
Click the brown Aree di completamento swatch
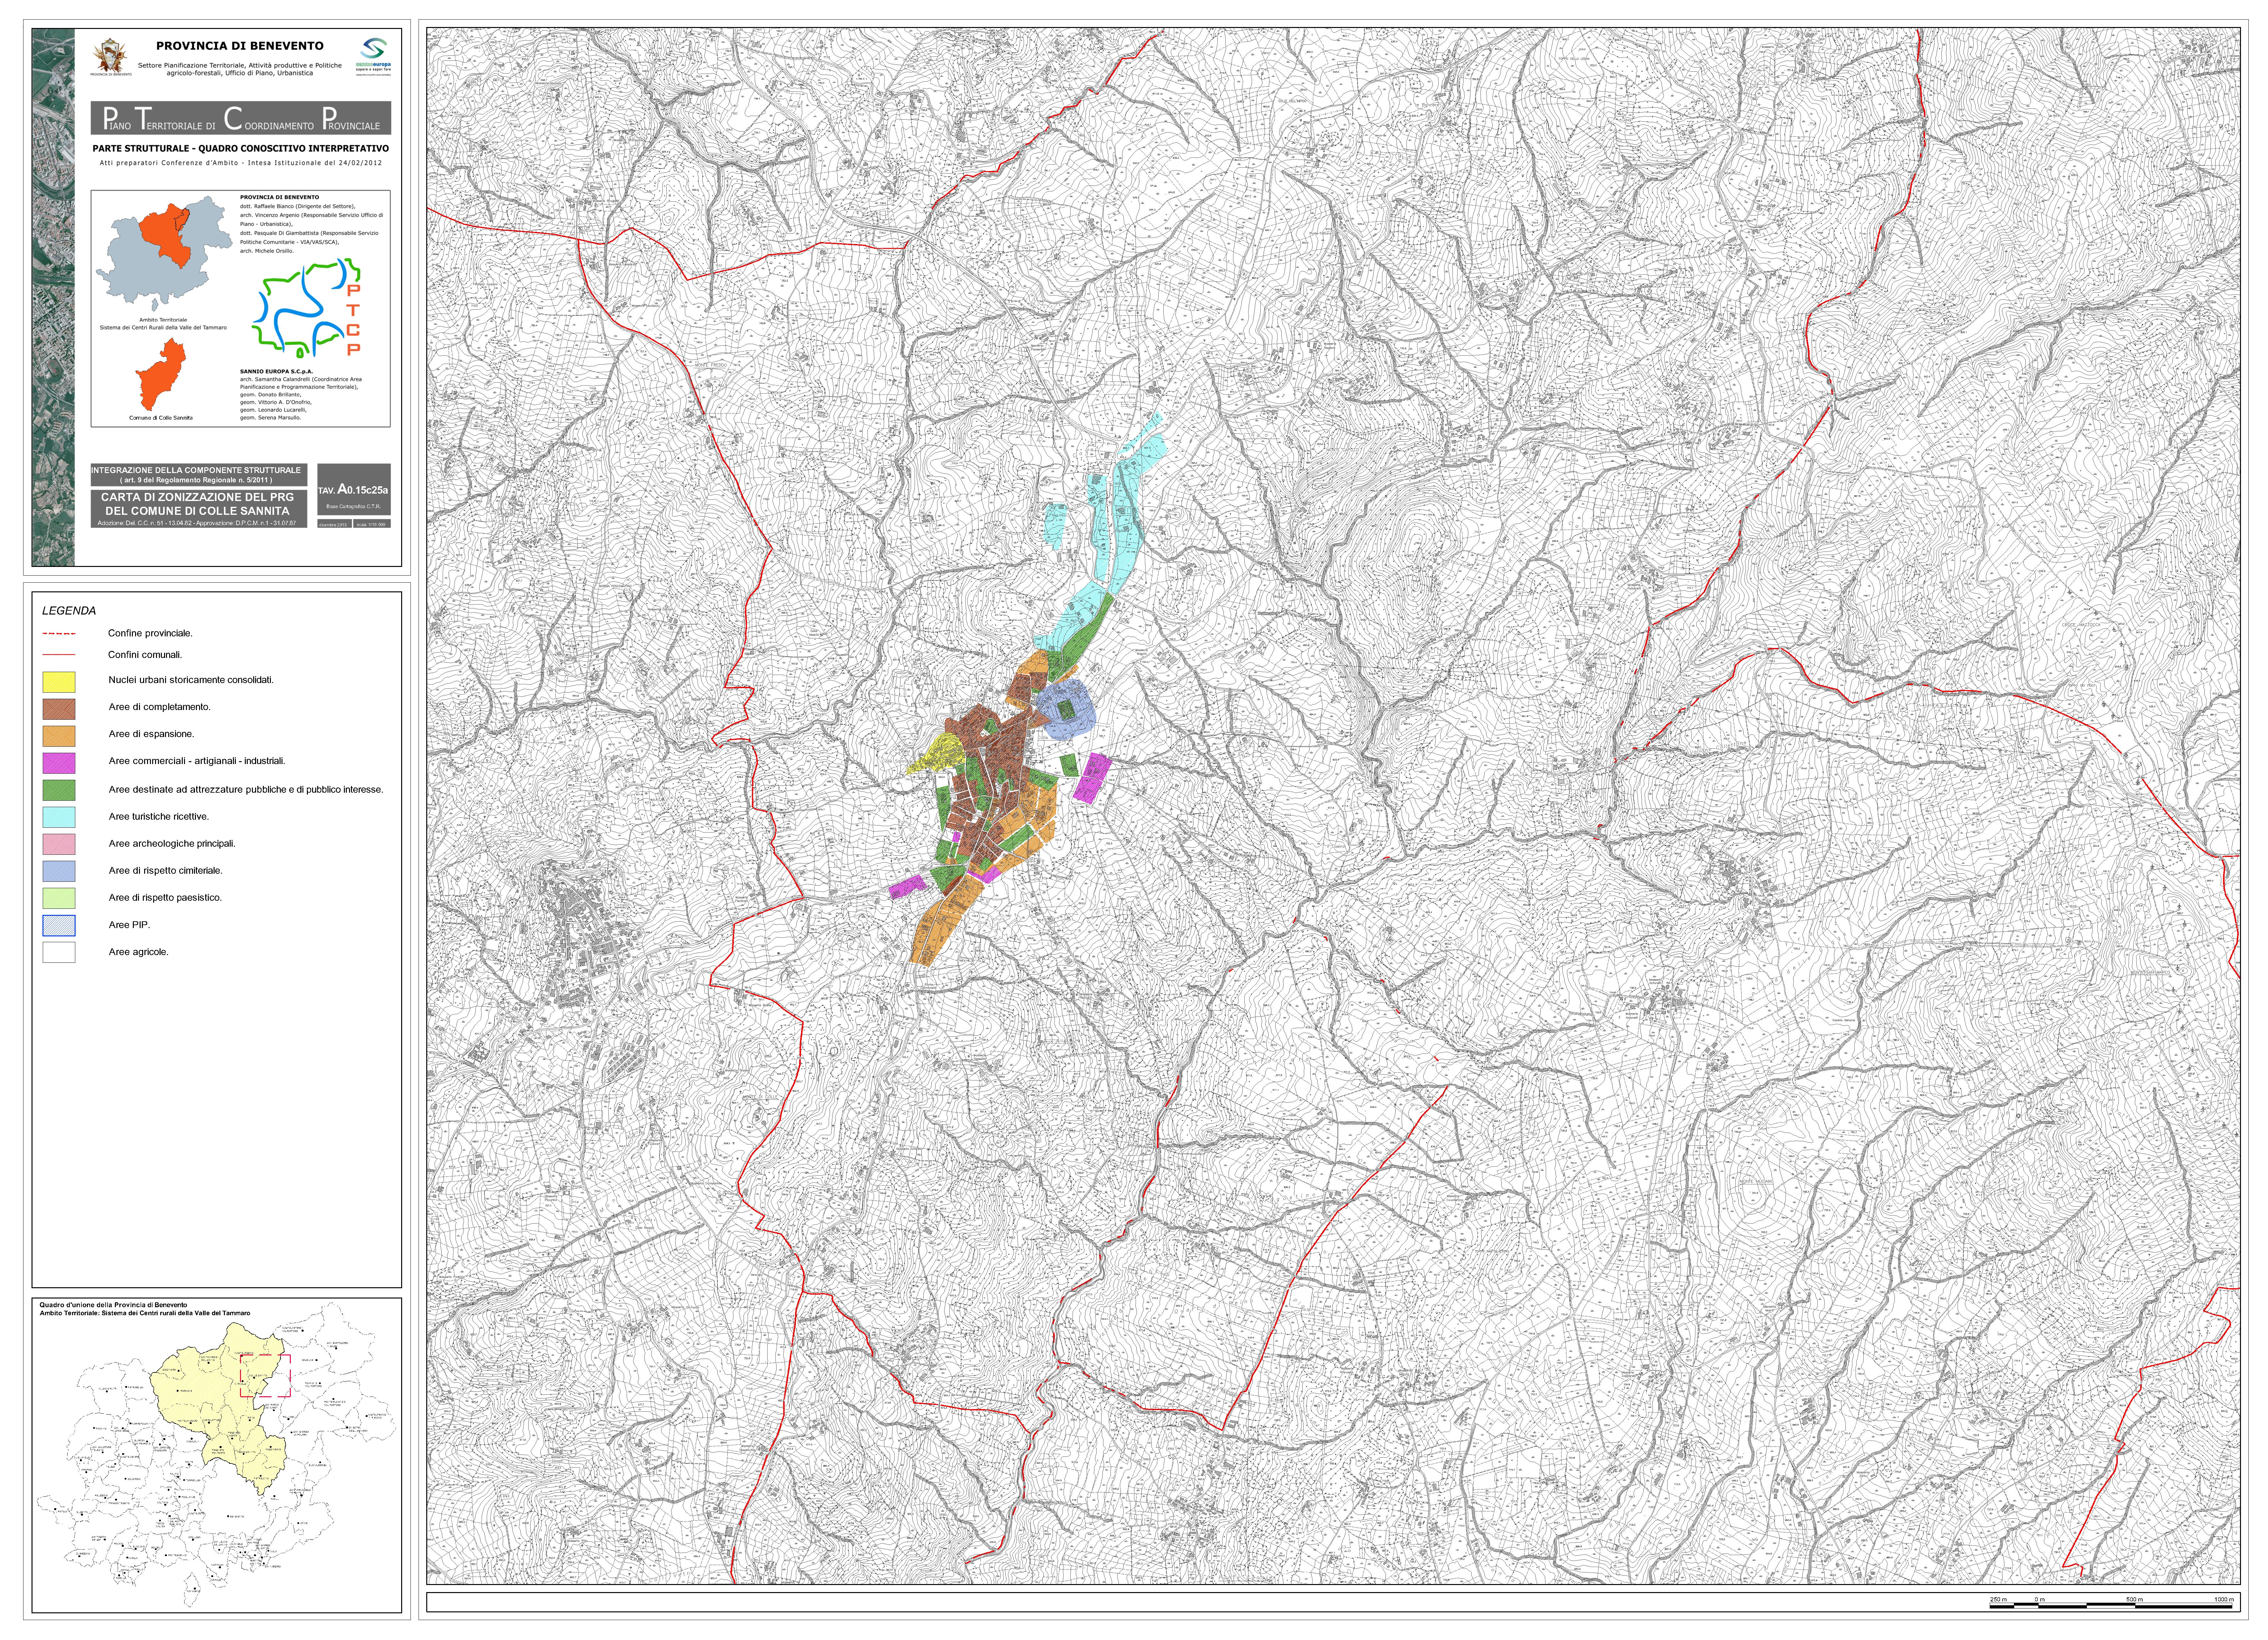tap(59, 710)
